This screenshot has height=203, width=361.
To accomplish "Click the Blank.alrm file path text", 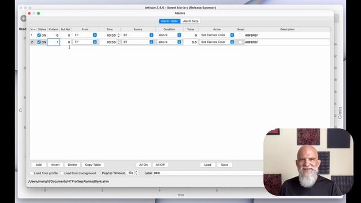I will (68, 182).
